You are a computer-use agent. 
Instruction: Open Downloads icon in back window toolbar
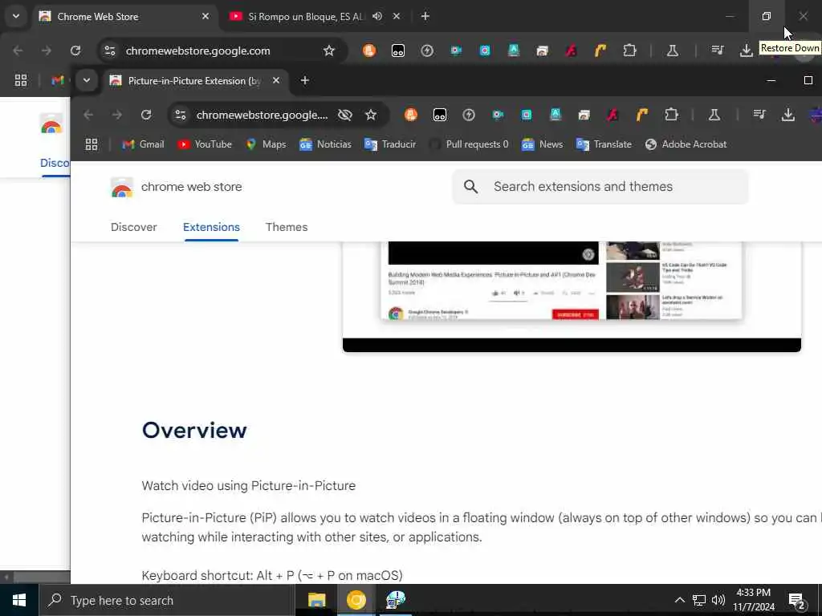[746, 51]
